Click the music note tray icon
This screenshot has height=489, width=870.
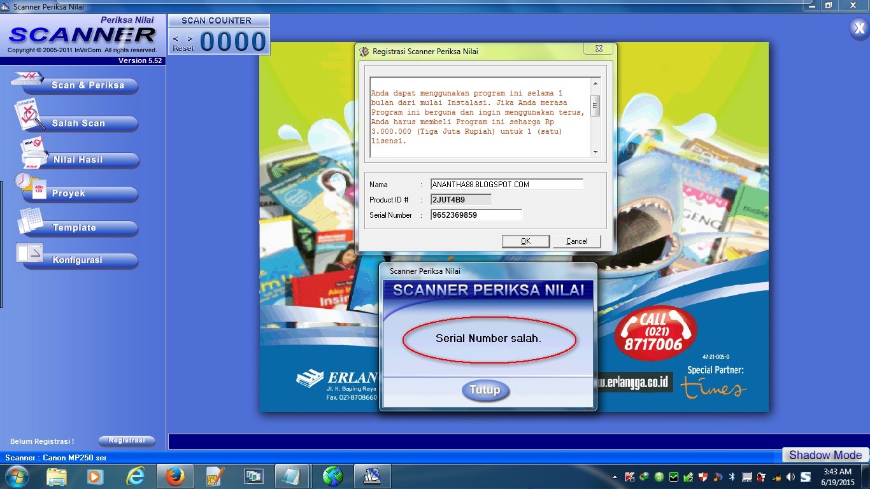point(718,477)
